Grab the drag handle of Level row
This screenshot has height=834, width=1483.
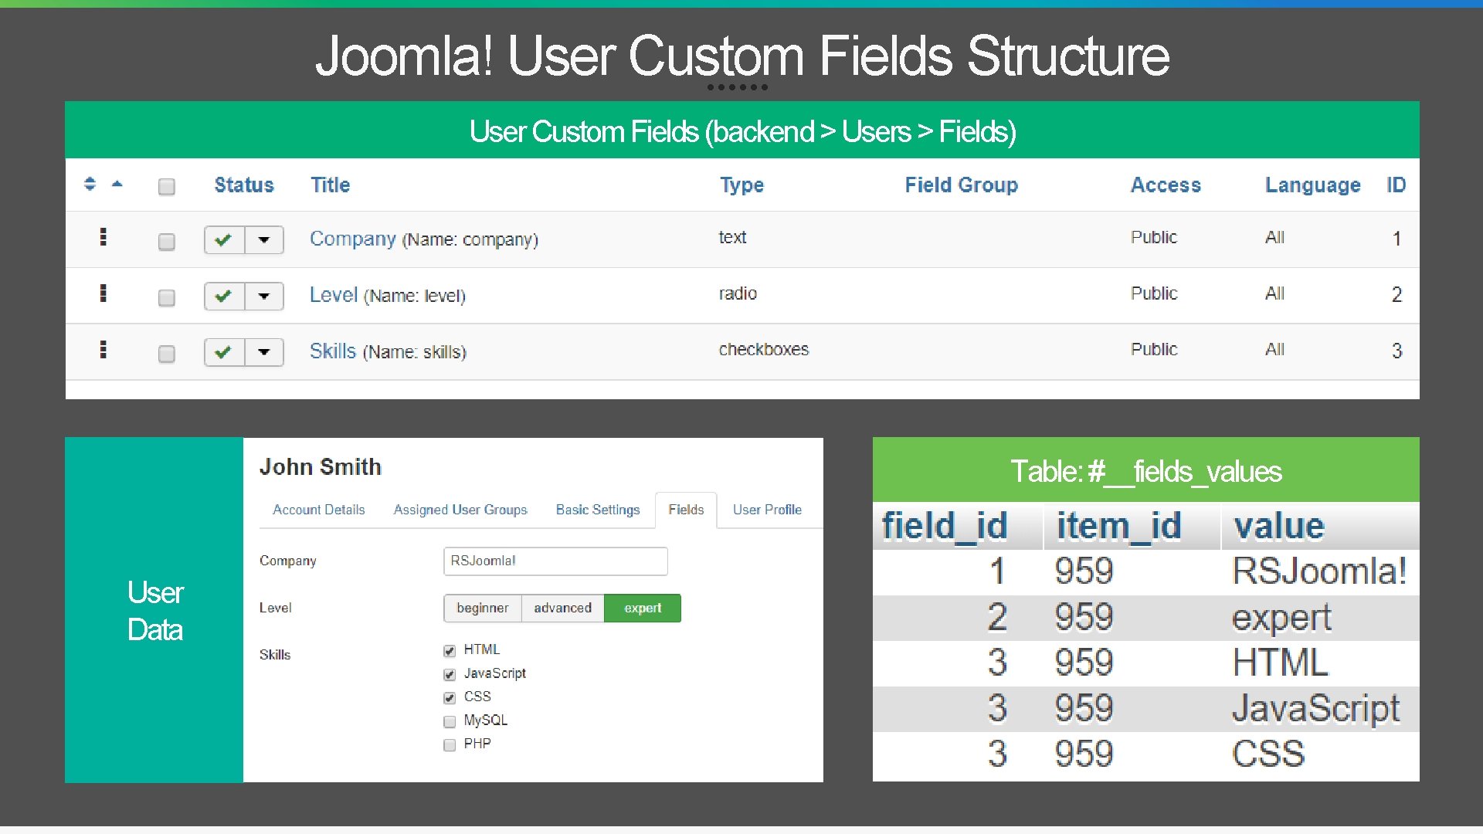pos(104,293)
